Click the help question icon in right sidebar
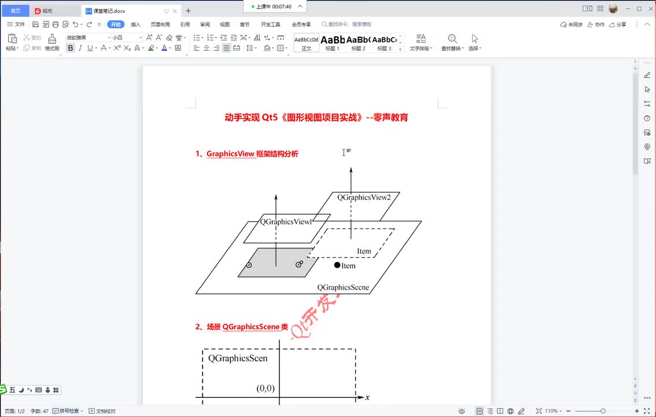656x417 pixels. tap(647, 118)
